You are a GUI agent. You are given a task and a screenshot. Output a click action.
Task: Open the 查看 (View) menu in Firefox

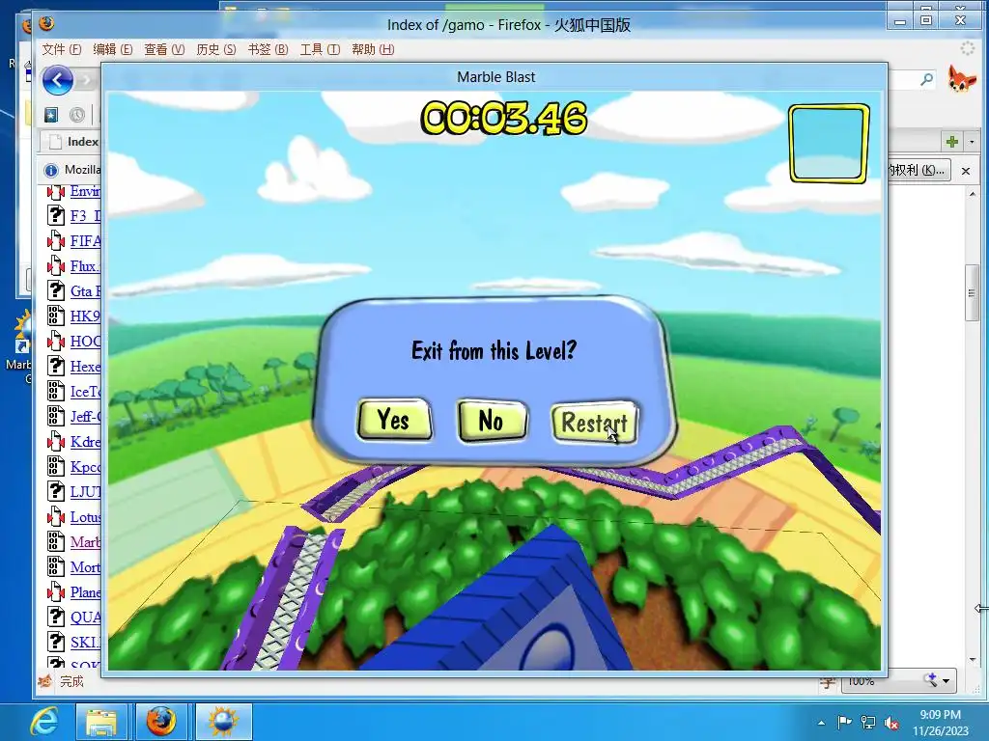click(x=164, y=49)
